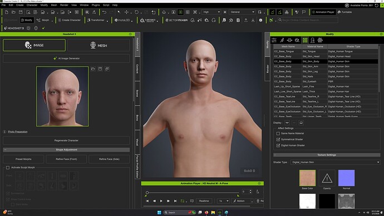Activate the Move tool
Image resolution: width=384 pixels, height=216 pixels.
point(126,12)
